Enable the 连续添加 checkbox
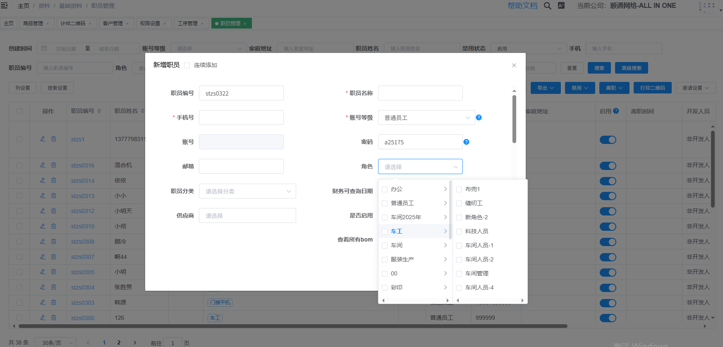The image size is (723, 347). (x=187, y=65)
